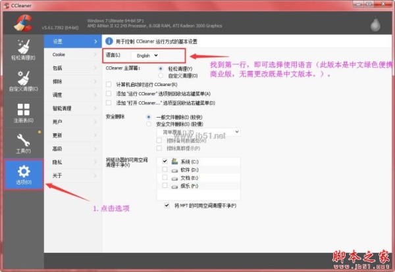Toggle the 系统 (C:) drive checkbox
Image resolution: width=395 pixels, height=272 pixels.
coord(164,161)
